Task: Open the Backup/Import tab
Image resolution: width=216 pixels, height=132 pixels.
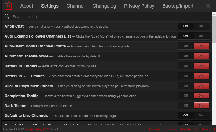Action: click(178, 6)
